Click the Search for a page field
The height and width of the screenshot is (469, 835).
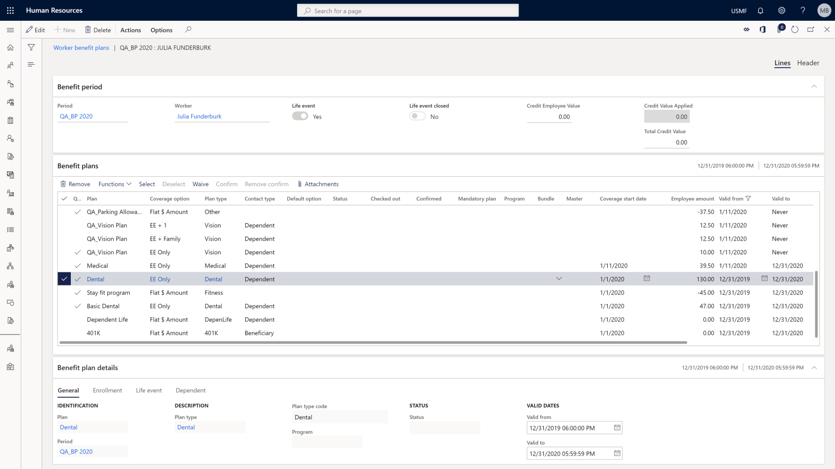408,10
